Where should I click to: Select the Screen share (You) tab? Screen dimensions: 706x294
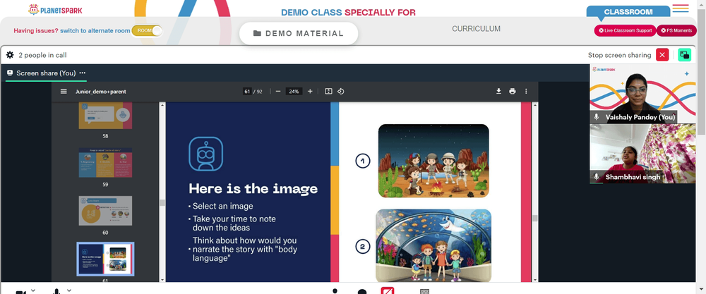[46, 73]
